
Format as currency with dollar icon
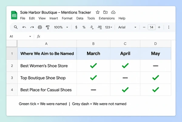tap(76, 27)
